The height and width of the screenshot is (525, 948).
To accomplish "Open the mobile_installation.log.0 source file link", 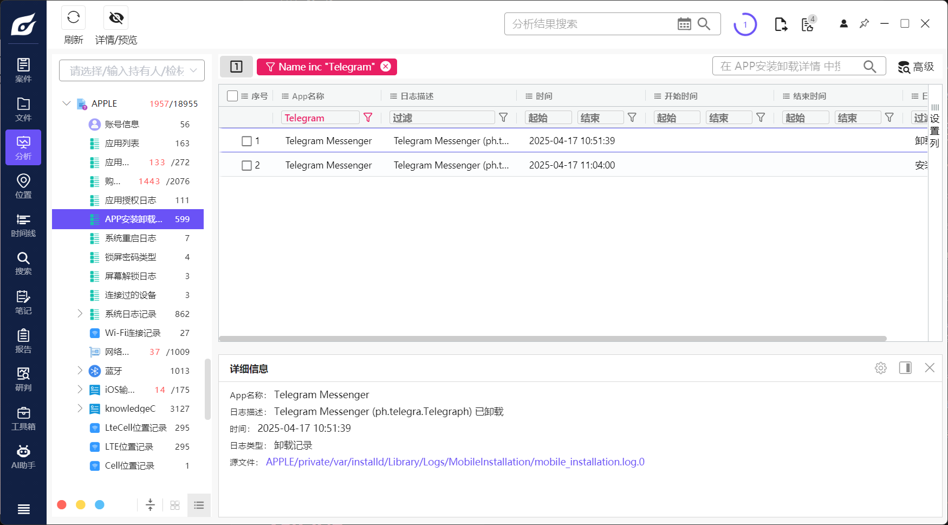I will pyautogui.click(x=455, y=462).
